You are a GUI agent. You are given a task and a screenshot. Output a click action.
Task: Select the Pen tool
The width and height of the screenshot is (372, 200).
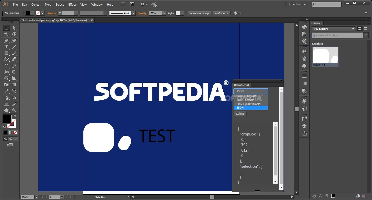click(6, 41)
